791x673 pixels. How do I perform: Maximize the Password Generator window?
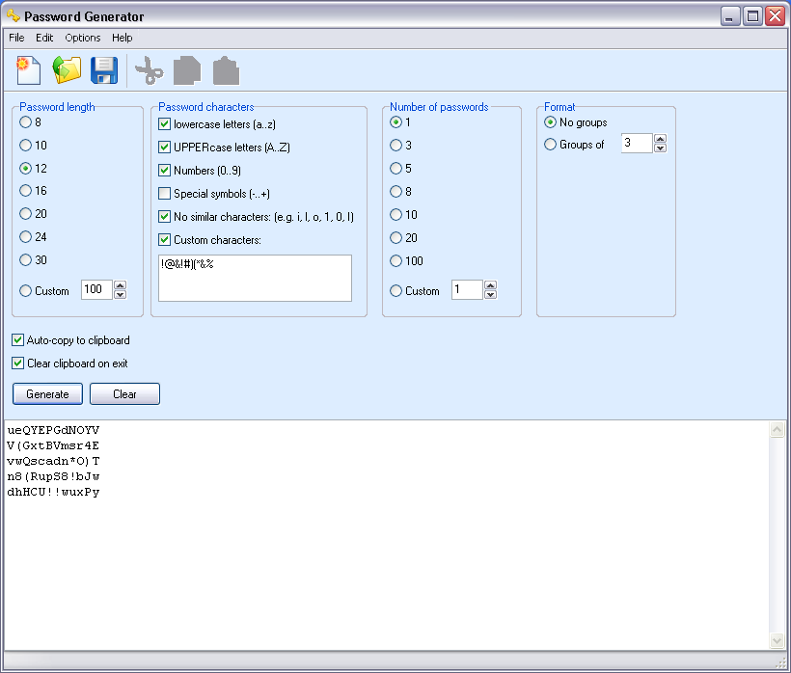752,16
